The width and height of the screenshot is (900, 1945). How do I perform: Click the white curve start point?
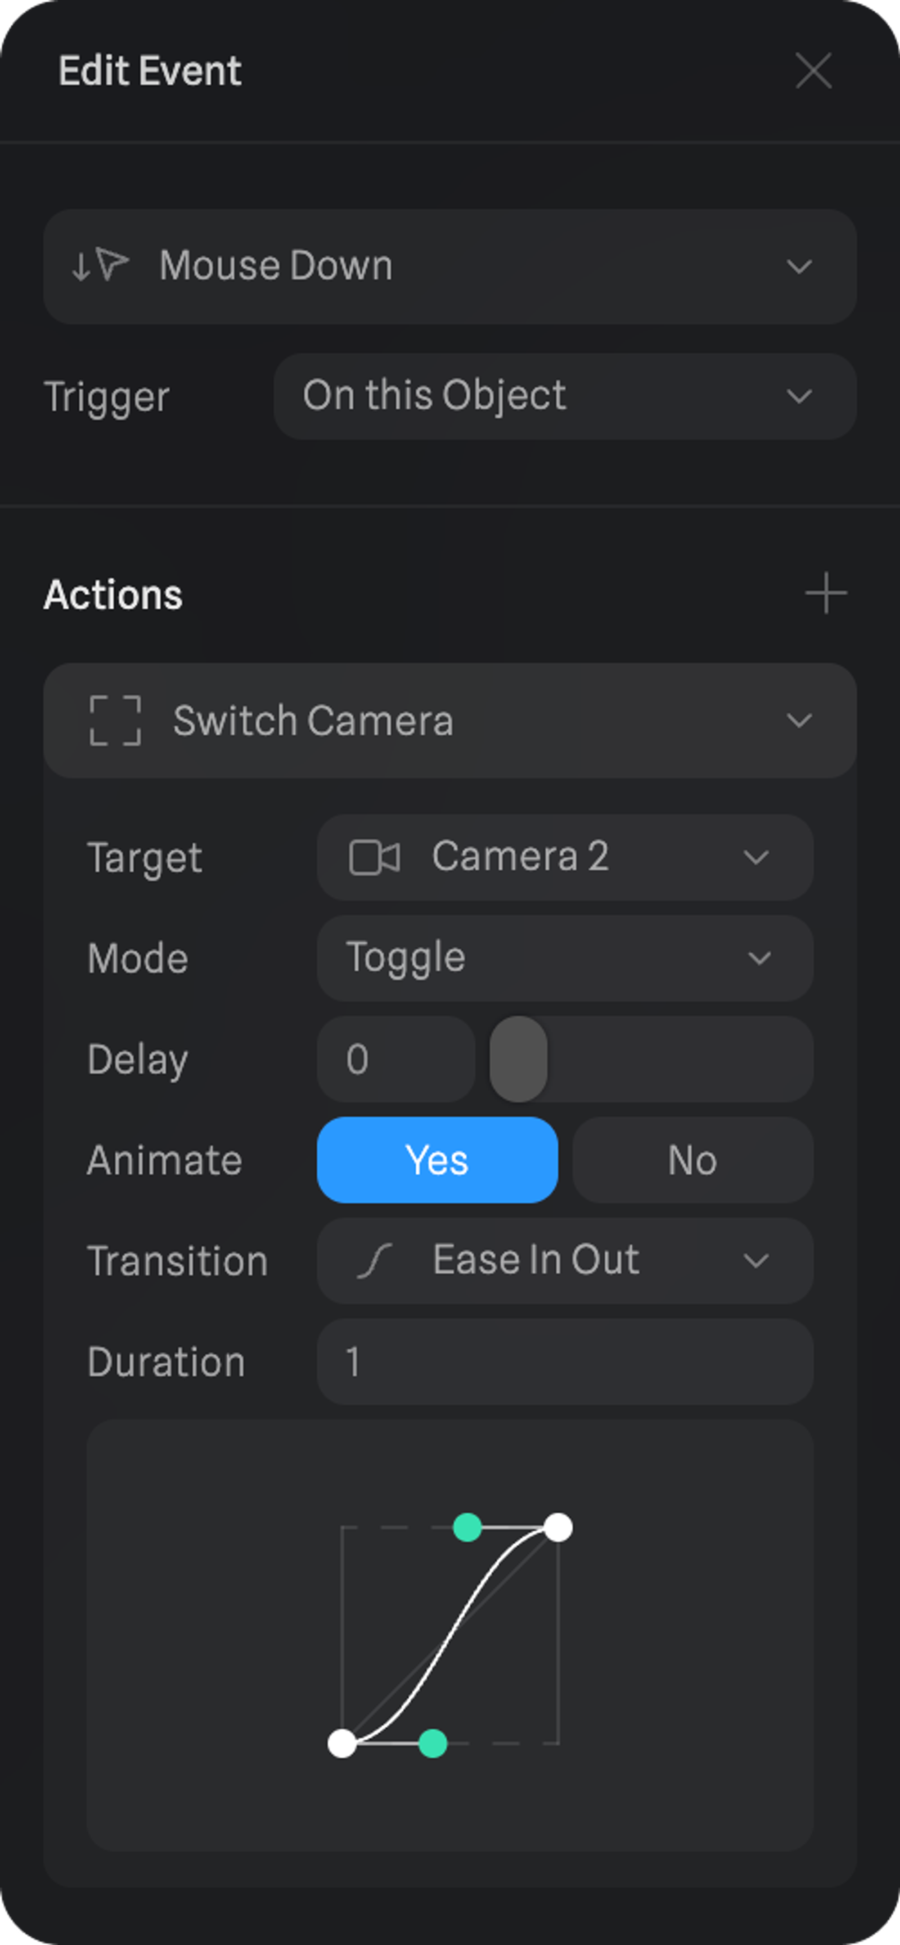click(x=342, y=1743)
